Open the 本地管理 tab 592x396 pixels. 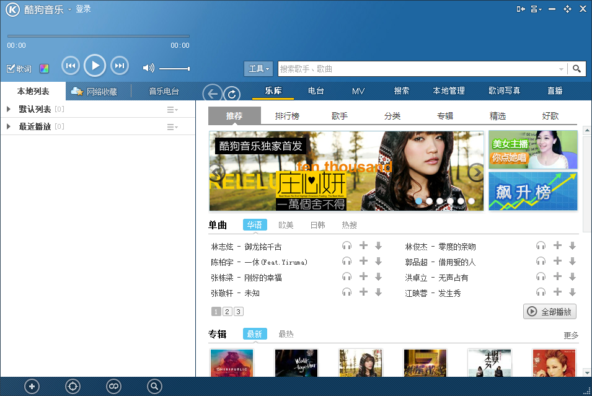[x=449, y=90]
